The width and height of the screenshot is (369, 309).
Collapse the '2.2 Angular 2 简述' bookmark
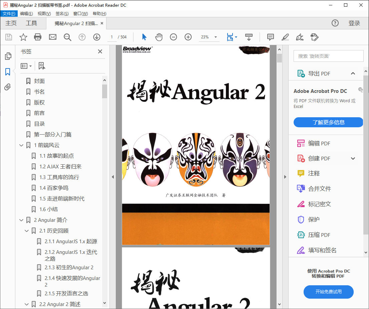[27, 304]
